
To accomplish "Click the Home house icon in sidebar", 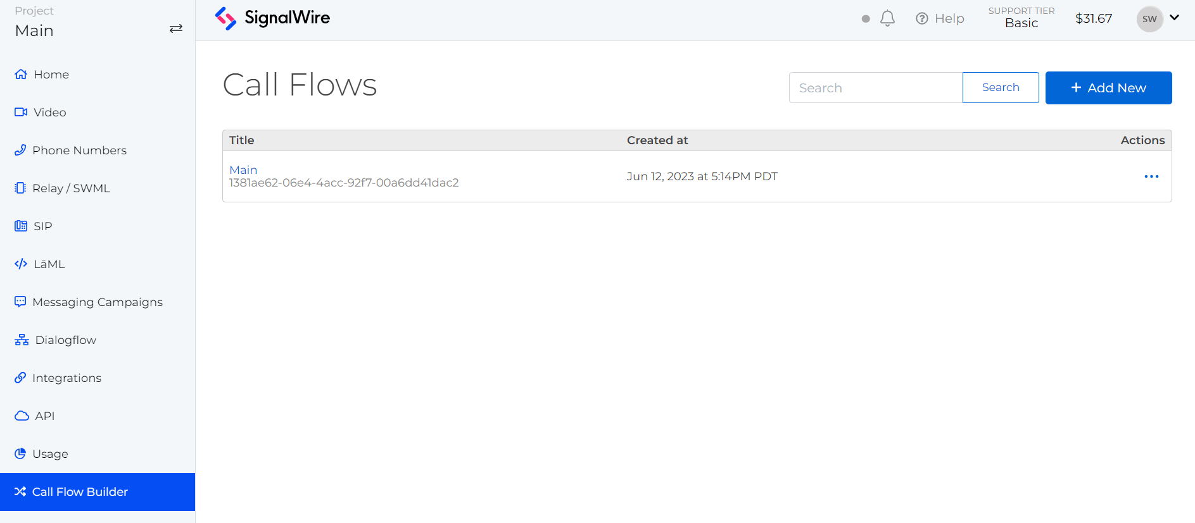I will tap(21, 74).
